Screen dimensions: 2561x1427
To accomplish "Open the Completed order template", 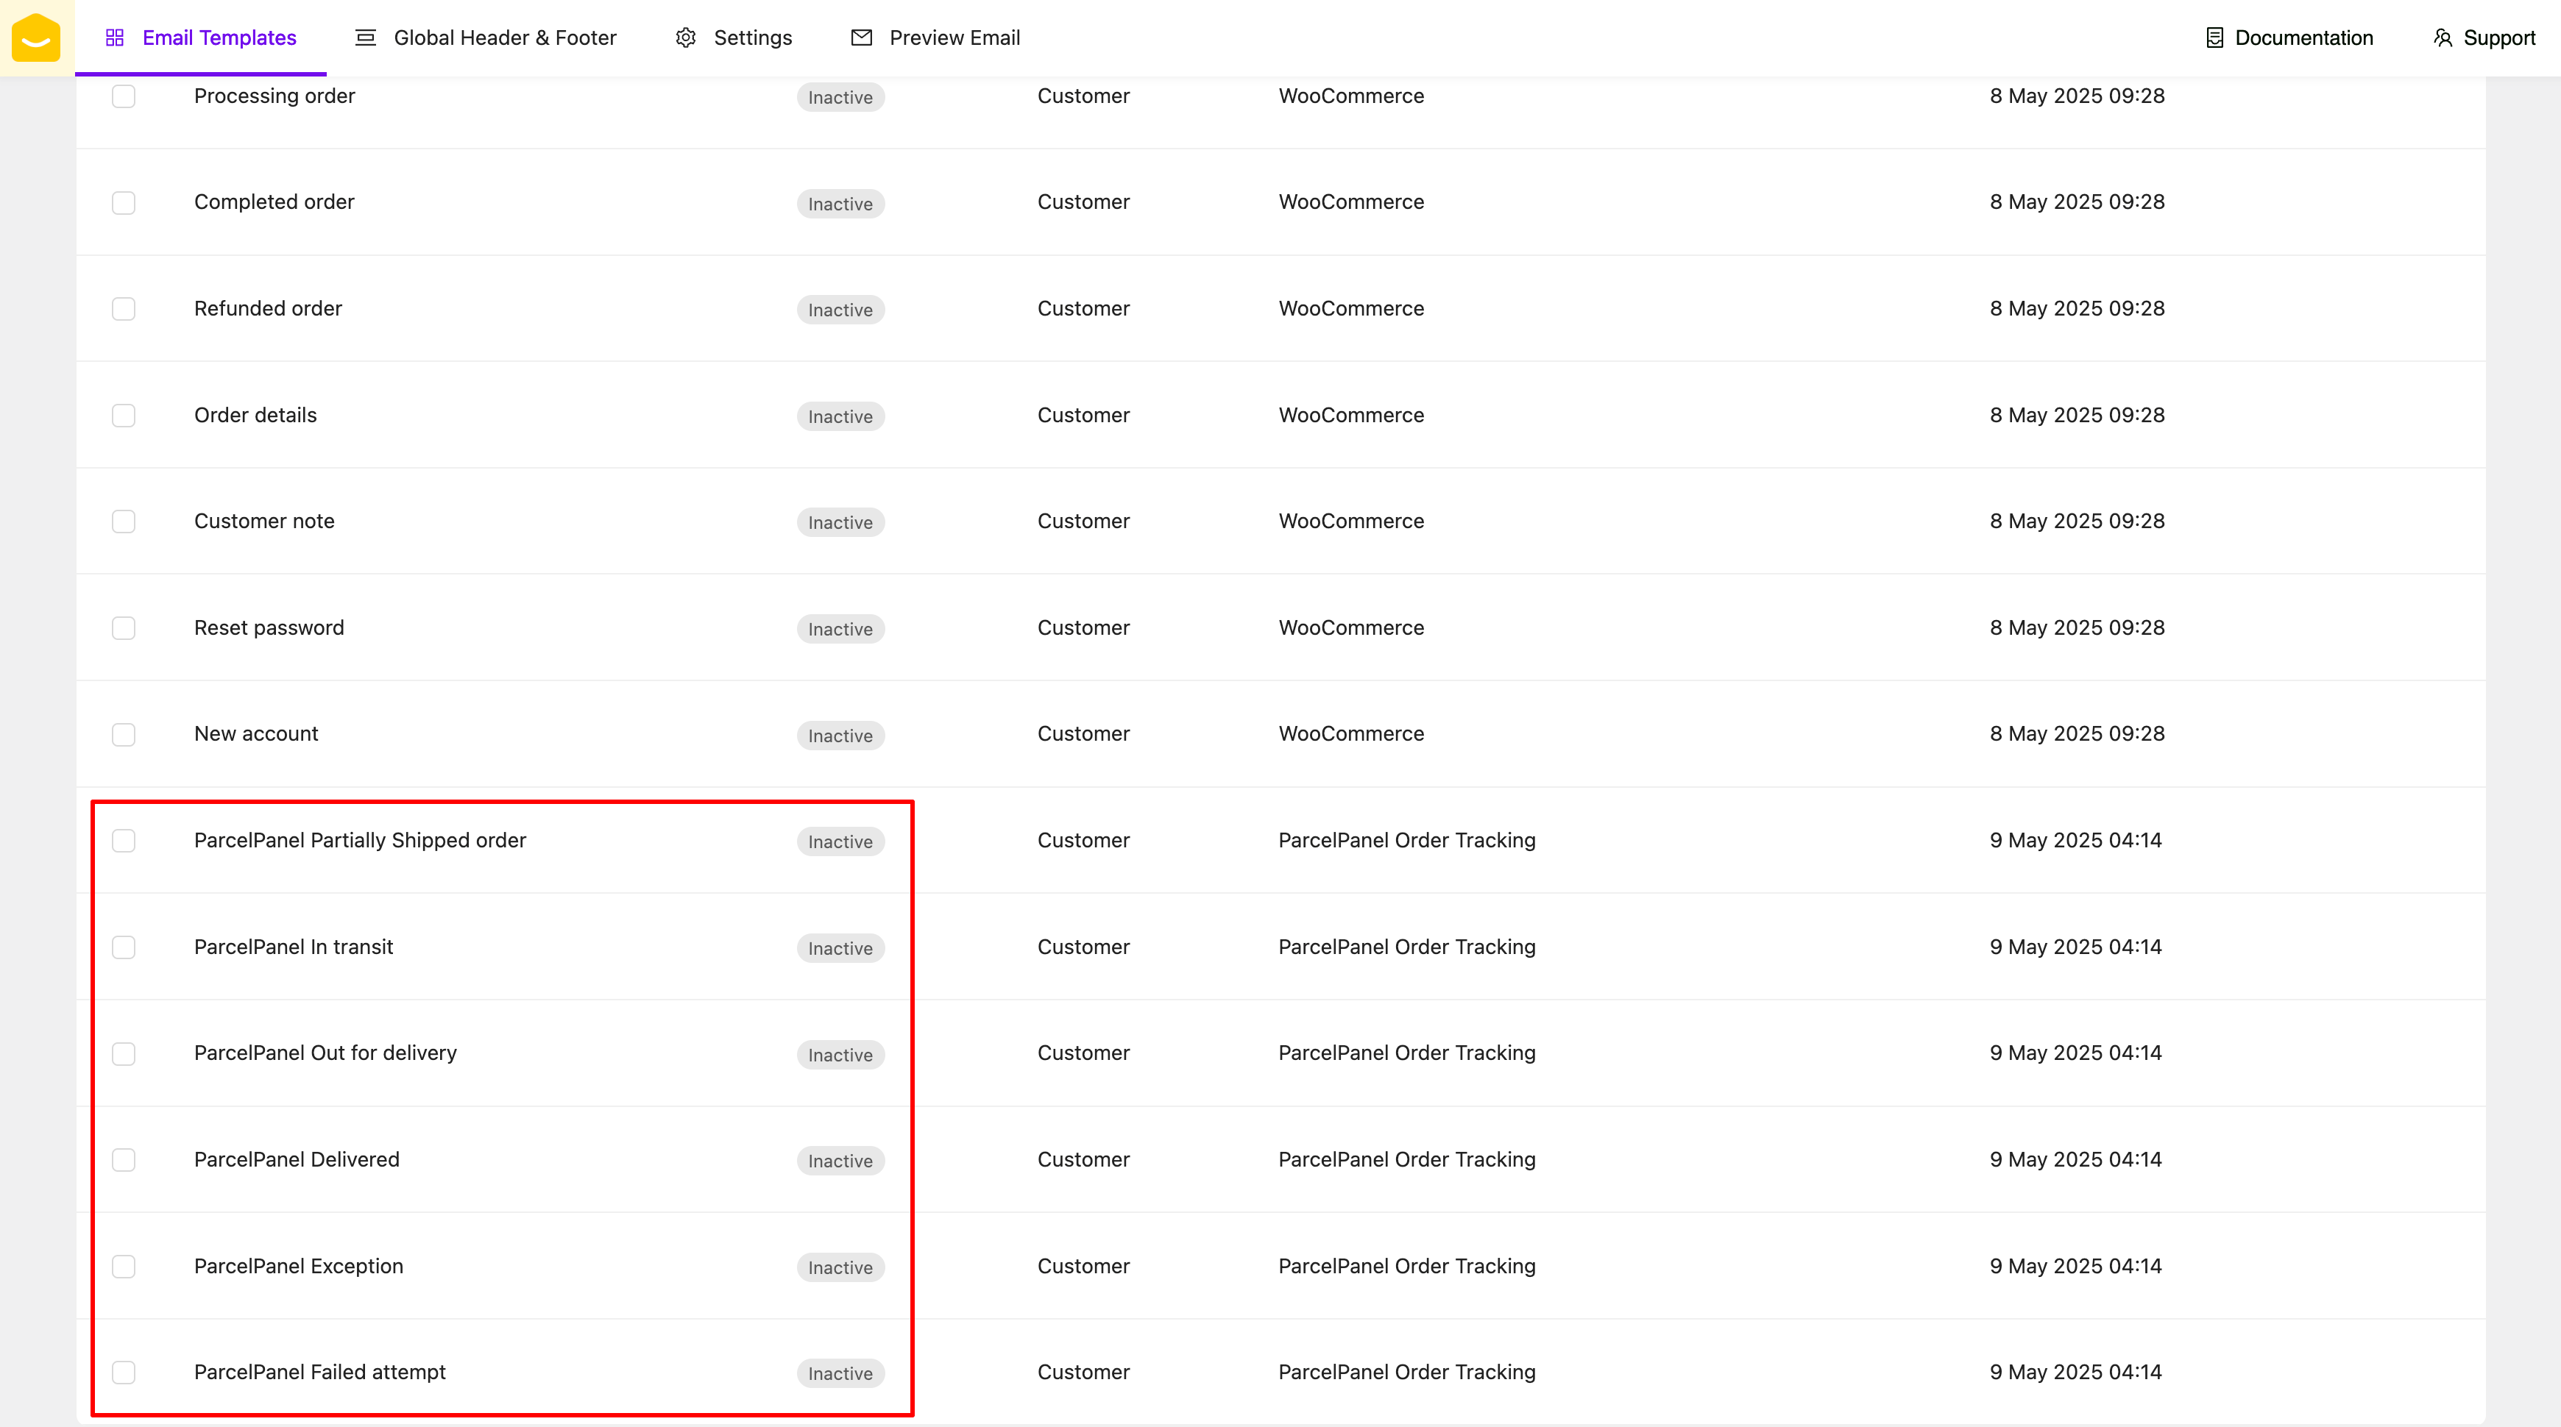I will click(x=274, y=202).
